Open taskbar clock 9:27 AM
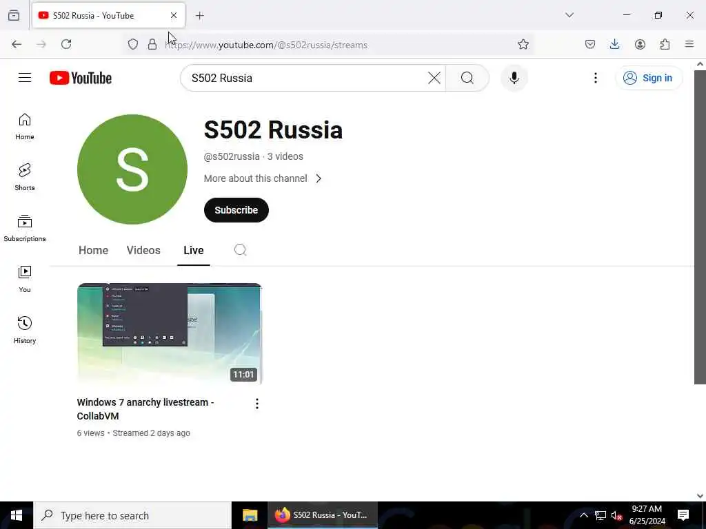The height and width of the screenshot is (529, 706). tap(647, 515)
